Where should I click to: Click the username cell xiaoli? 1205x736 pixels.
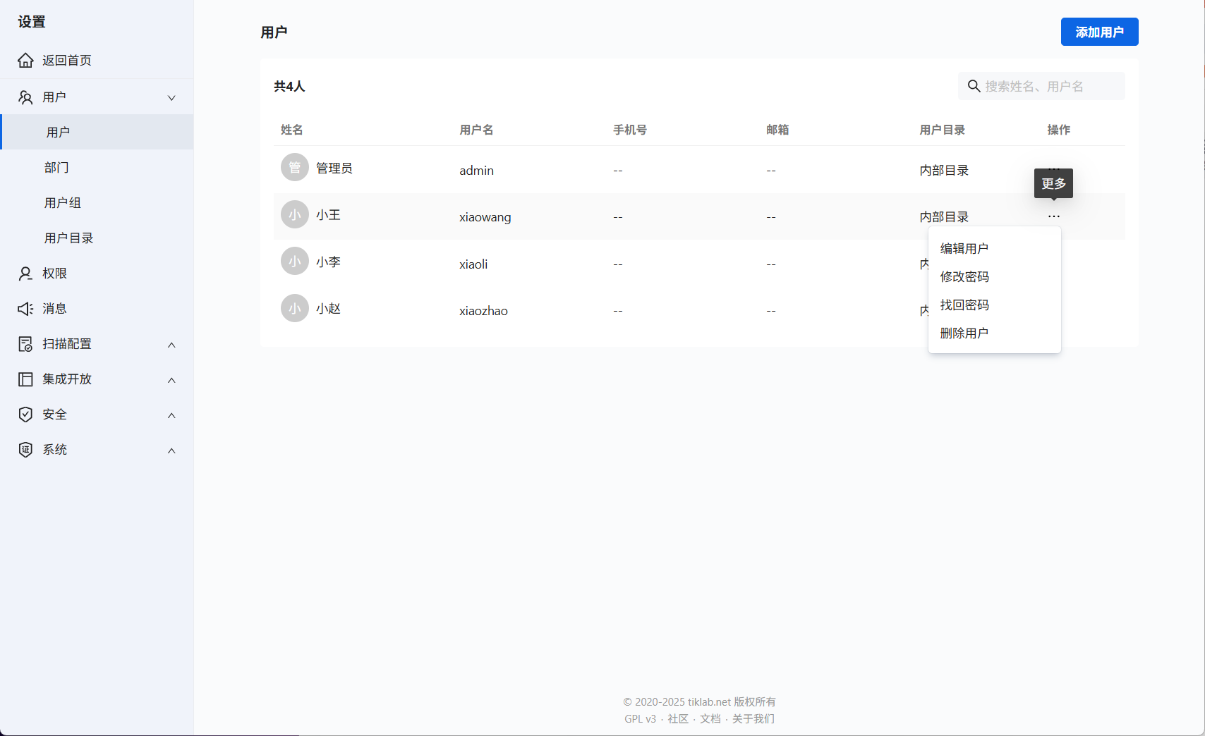473,264
